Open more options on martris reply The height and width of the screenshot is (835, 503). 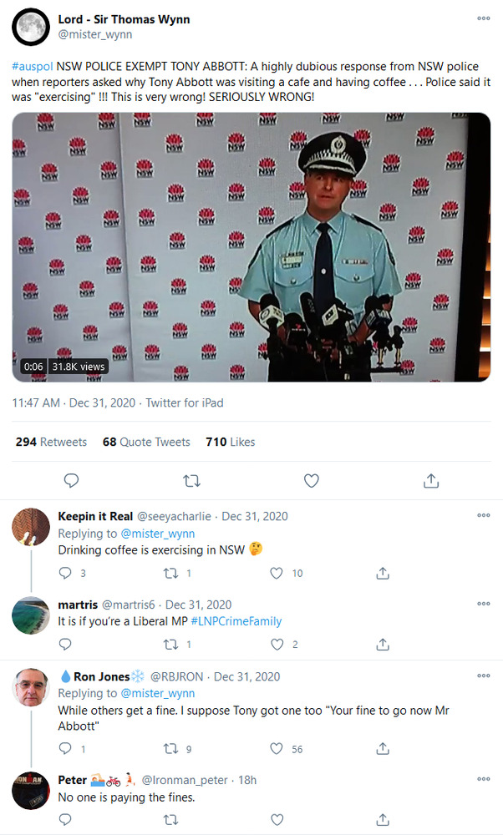click(x=484, y=603)
